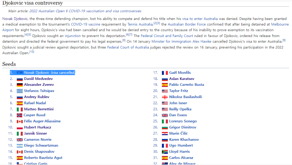Click the US flag beside Reilly Opelka
Screen dimensions: 292x165
165,109
